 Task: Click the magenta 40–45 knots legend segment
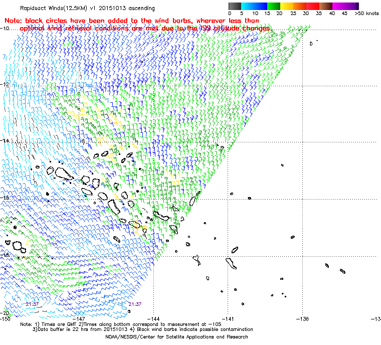(339, 6)
